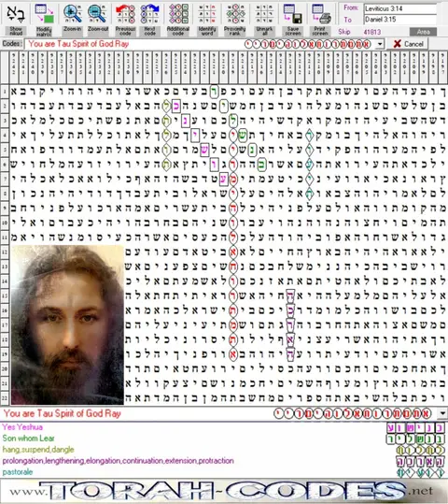The height and width of the screenshot is (504, 448).
Task: Click the pink Hebrew letters beside Yes Yeshua
Action: [x=416, y=427]
